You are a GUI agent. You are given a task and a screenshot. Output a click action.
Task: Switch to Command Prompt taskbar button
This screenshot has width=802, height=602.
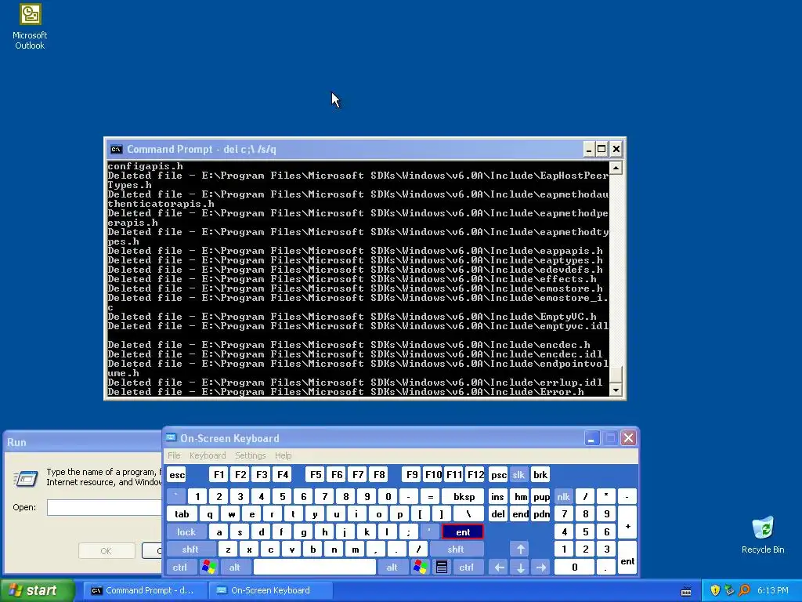click(144, 590)
